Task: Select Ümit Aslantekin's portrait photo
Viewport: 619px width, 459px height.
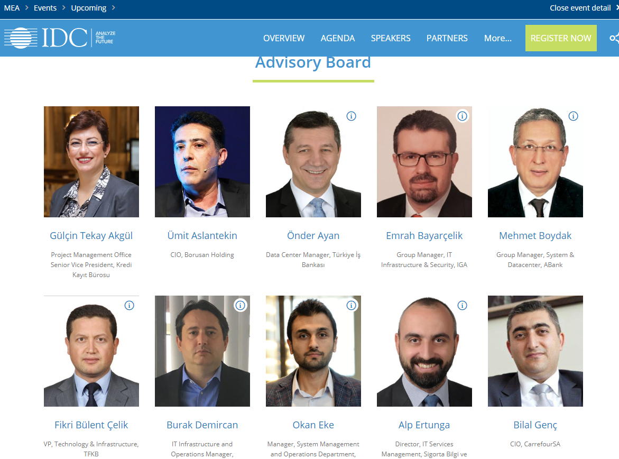Action: click(x=202, y=162)
